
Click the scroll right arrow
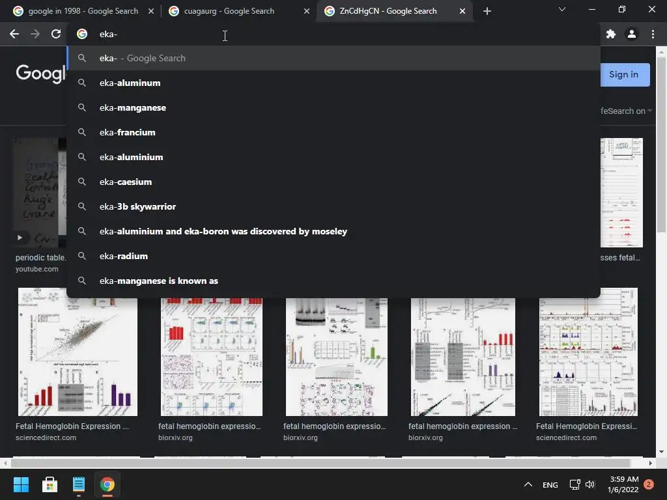[x=651, y=463]
